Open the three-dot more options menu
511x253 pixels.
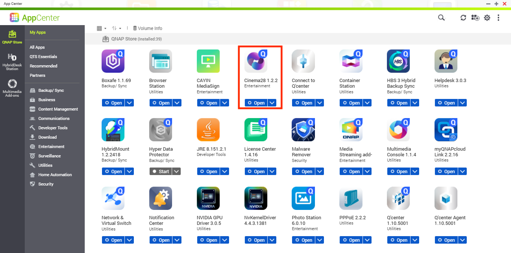[498, 18]
